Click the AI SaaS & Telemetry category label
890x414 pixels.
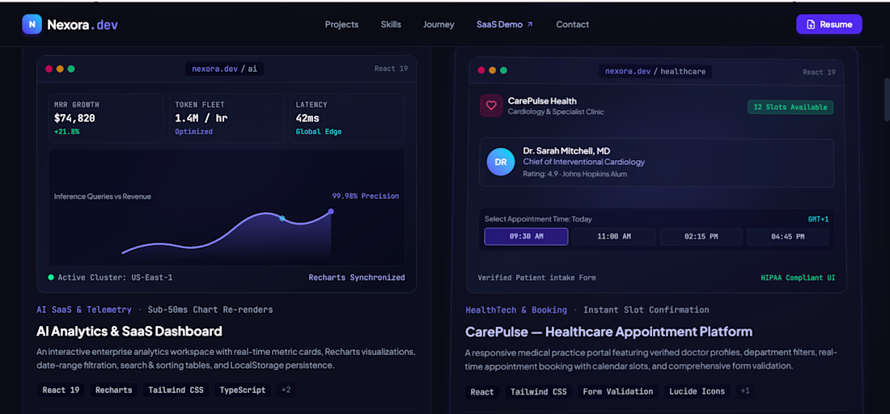[x=84, y=310]
